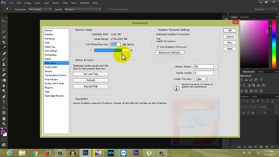Select the Pen tool
The height and width of the screenshot is (157, 279).
[x=4, y=97]
